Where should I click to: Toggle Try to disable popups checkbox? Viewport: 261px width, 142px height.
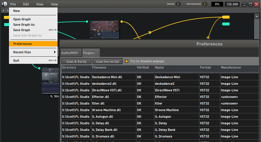click(x=127, y=61)
